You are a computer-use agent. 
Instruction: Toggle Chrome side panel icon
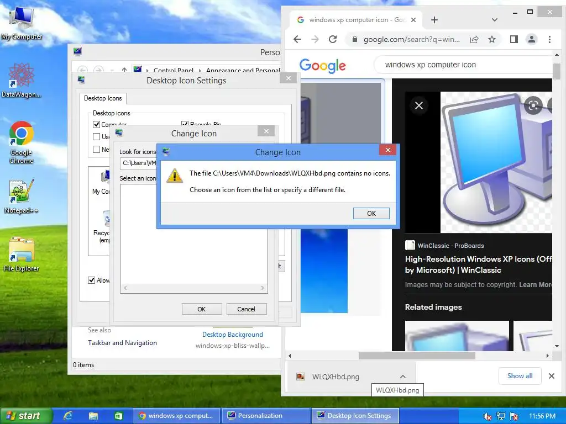[x=513, y=39]
